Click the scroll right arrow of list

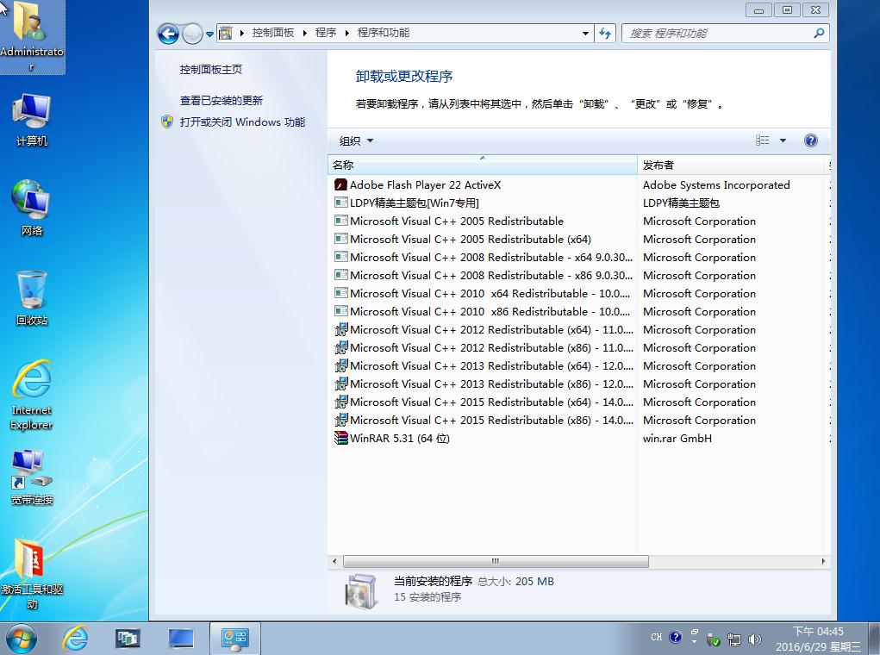(x=823, y=561)
